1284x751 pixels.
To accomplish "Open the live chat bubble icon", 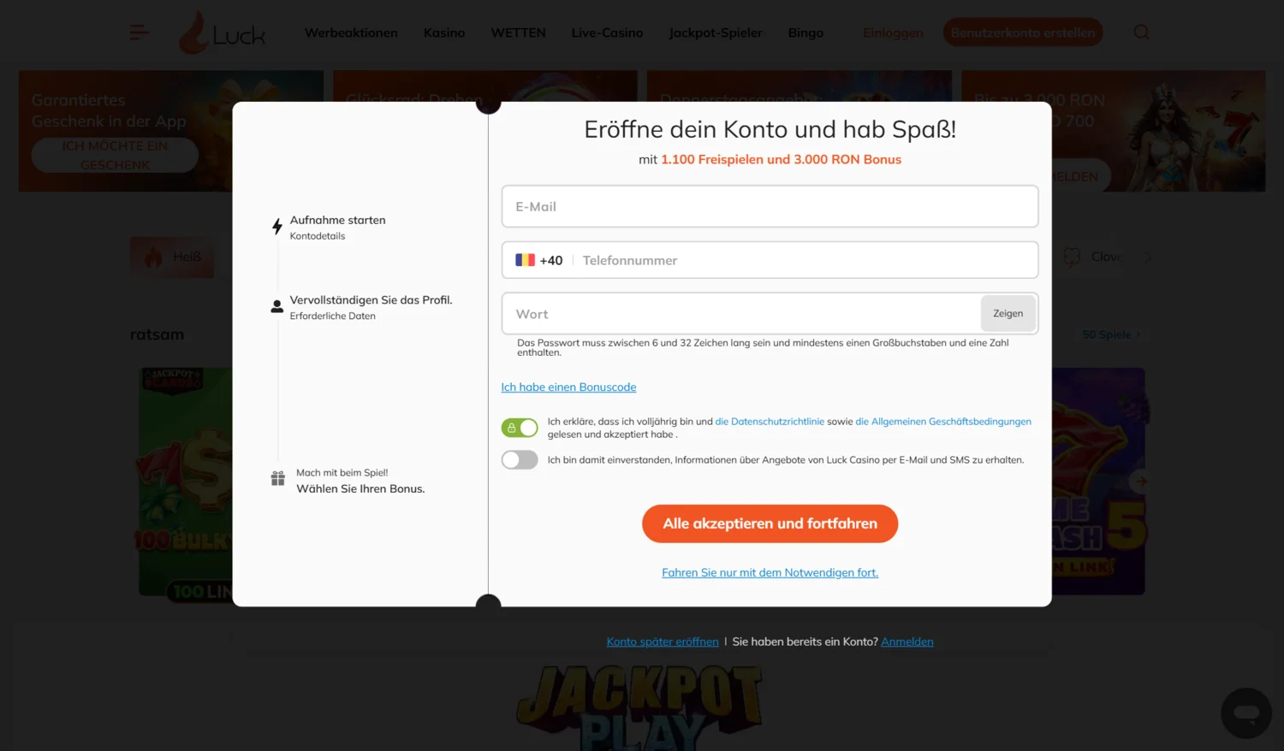I will point(1245,713).
